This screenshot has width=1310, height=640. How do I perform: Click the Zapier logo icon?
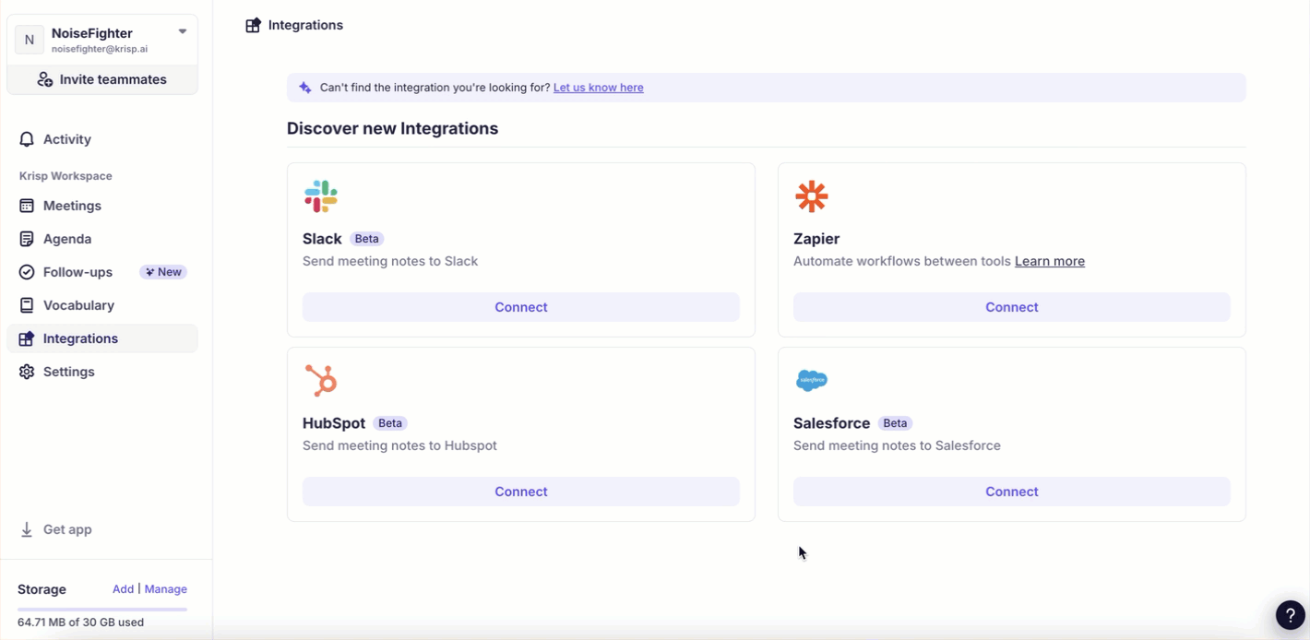(811, 196)
